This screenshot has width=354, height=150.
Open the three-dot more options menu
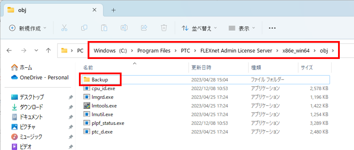[x=272, y=28]
